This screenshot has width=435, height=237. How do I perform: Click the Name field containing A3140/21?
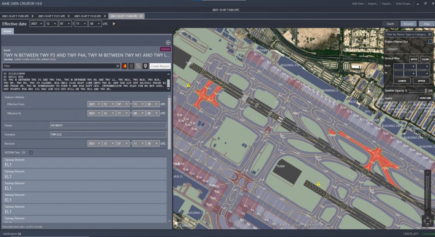point(108,125)
